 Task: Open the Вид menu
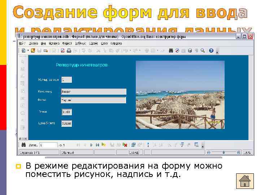pos(43,43)
